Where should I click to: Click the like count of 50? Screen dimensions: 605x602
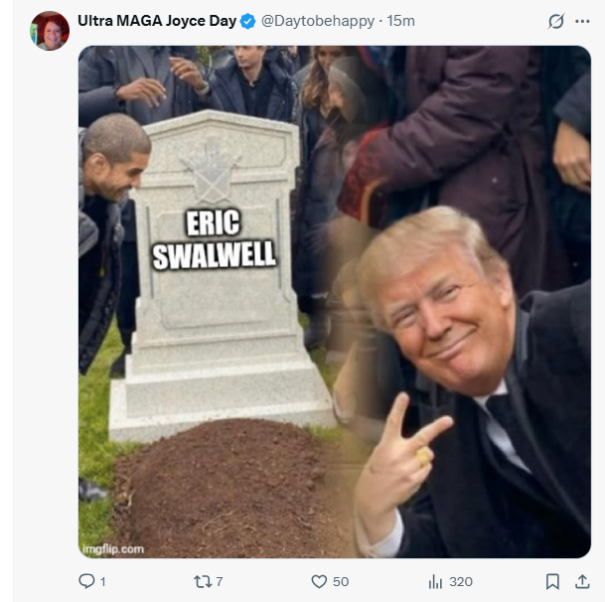click(x=340, y=581)
